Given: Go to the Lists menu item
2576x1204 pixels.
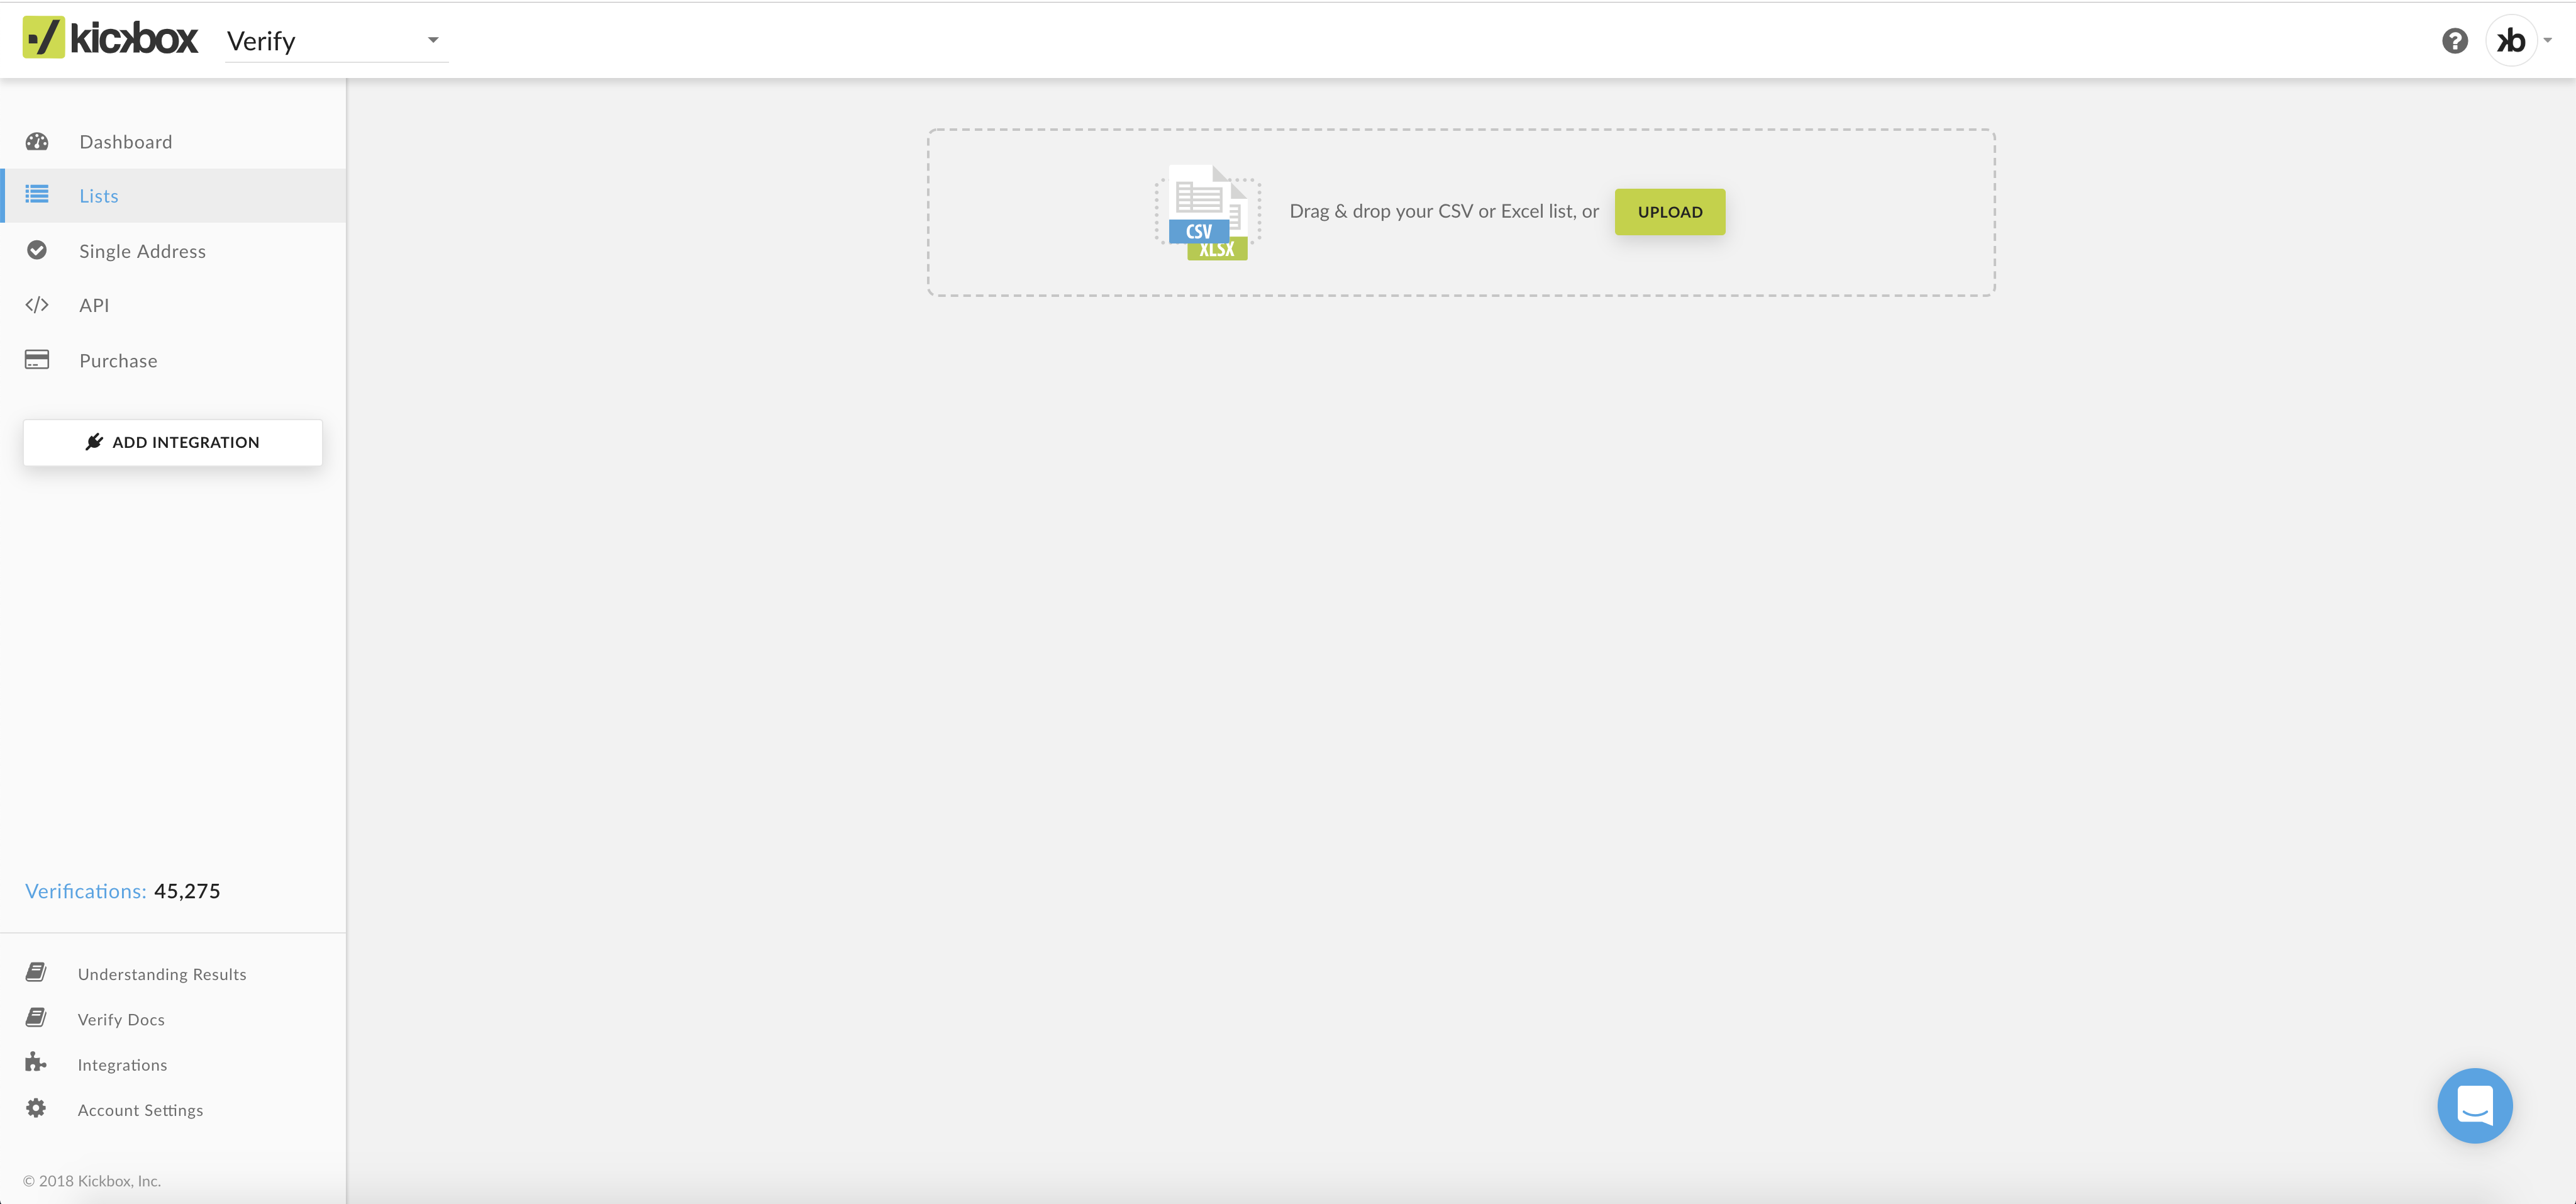Looking at the screenshot, I should tap(99, 196).
